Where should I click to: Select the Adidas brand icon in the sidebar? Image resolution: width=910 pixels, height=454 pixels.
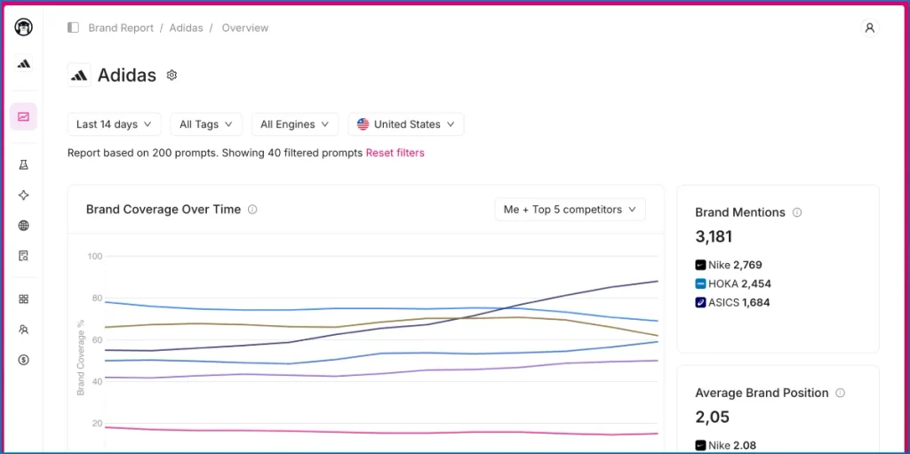(x=24, y=64)
